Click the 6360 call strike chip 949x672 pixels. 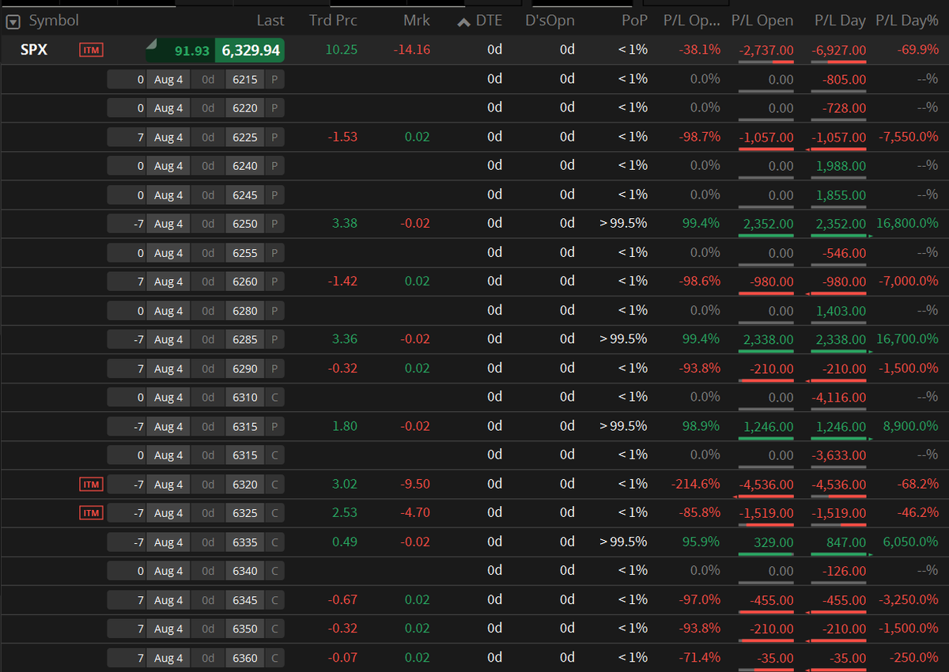pos(245,658)
